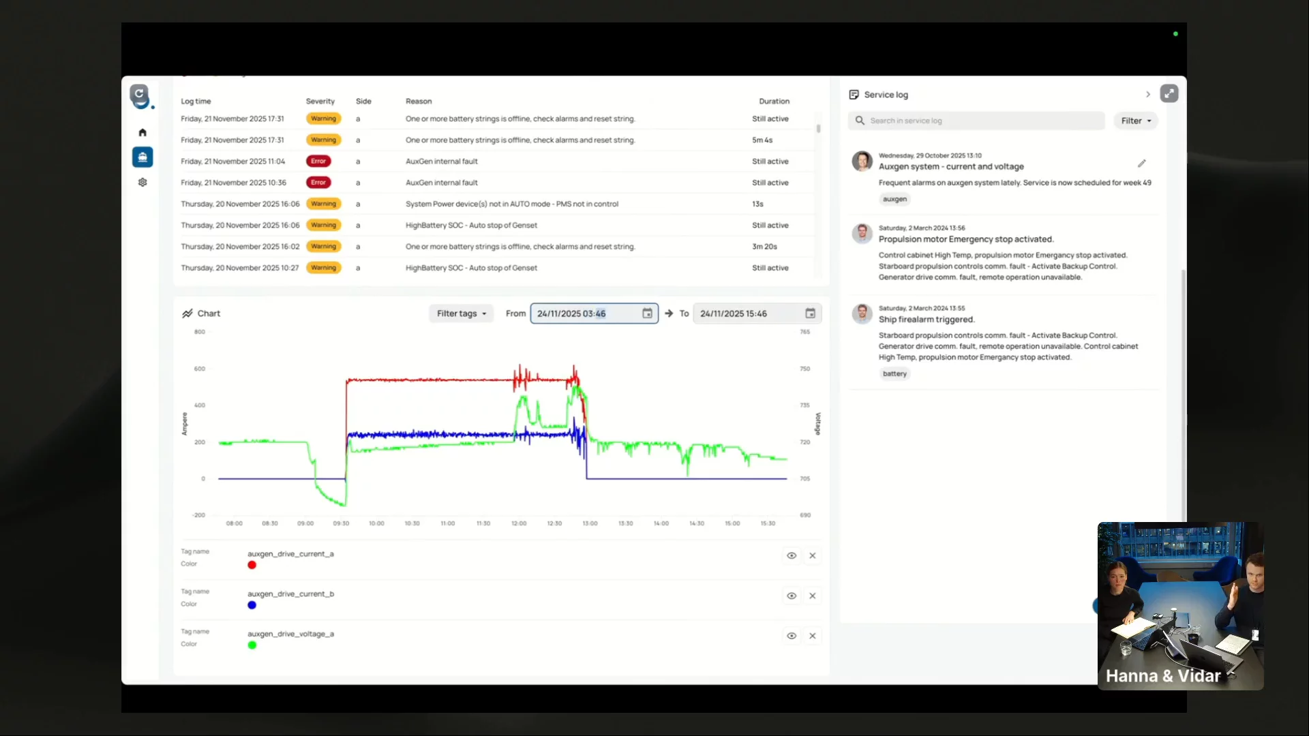This screenshot has width=1309, height=736.
Task: Select the vessel sidebar icon
Action: coord(142,157)
